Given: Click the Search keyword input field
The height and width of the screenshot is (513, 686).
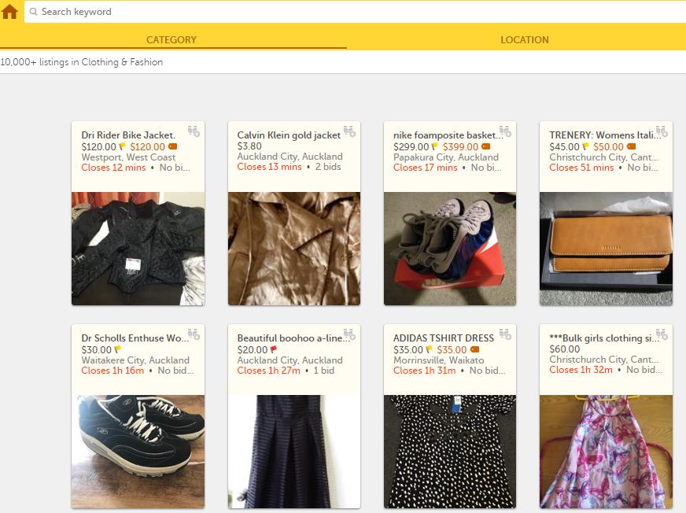Looking at the screenshot, I should coord(356,12).
